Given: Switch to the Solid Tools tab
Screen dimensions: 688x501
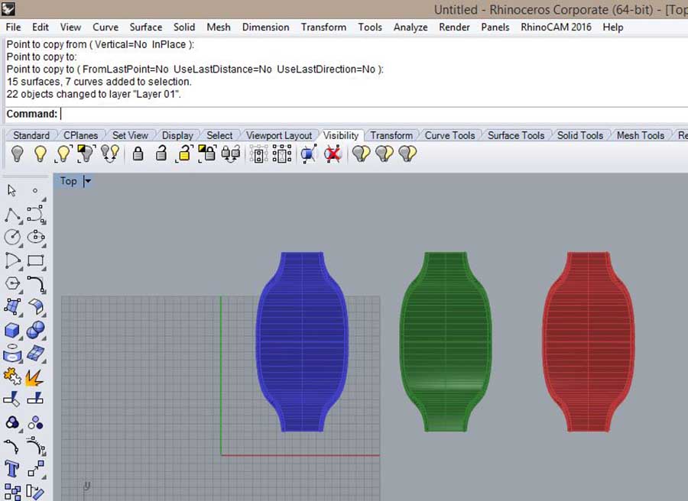Looking at the screenshot, I should pos(580,135).
